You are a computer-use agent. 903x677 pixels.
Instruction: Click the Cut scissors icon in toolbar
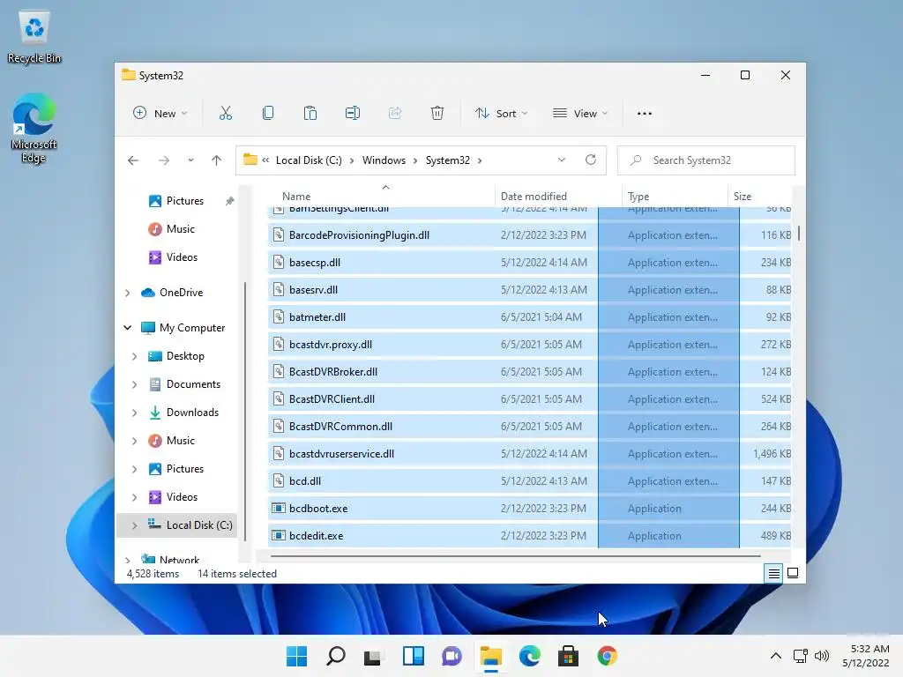tap(225, 114)
